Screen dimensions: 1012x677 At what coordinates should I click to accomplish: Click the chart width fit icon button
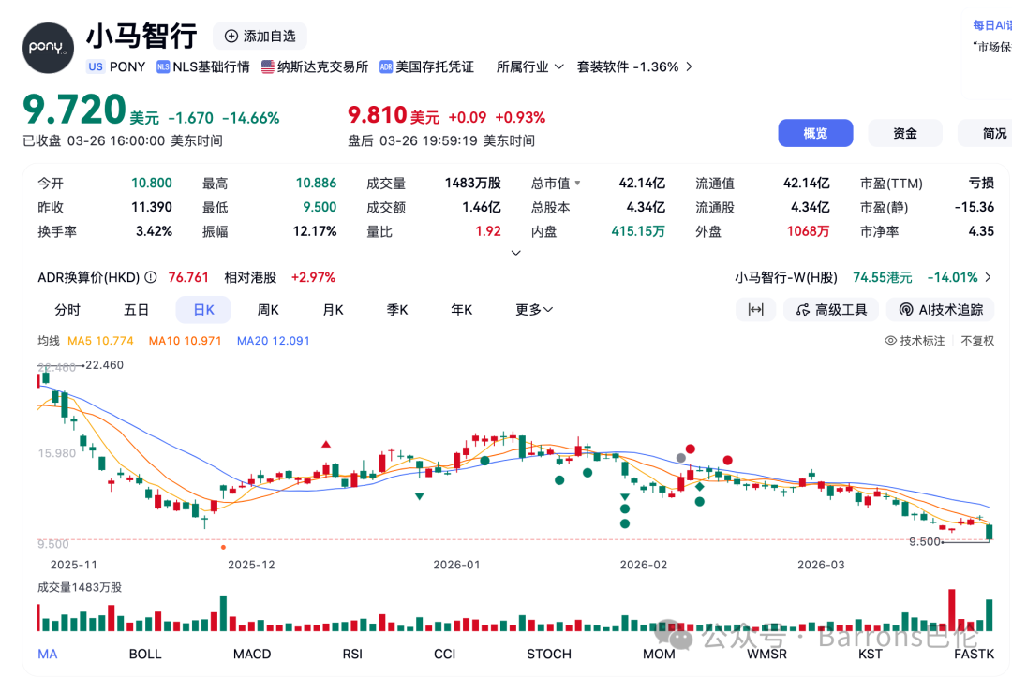click(756, 310)
